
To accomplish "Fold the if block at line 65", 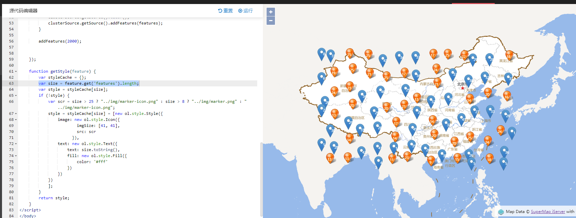I will click(x=16, y=95).
